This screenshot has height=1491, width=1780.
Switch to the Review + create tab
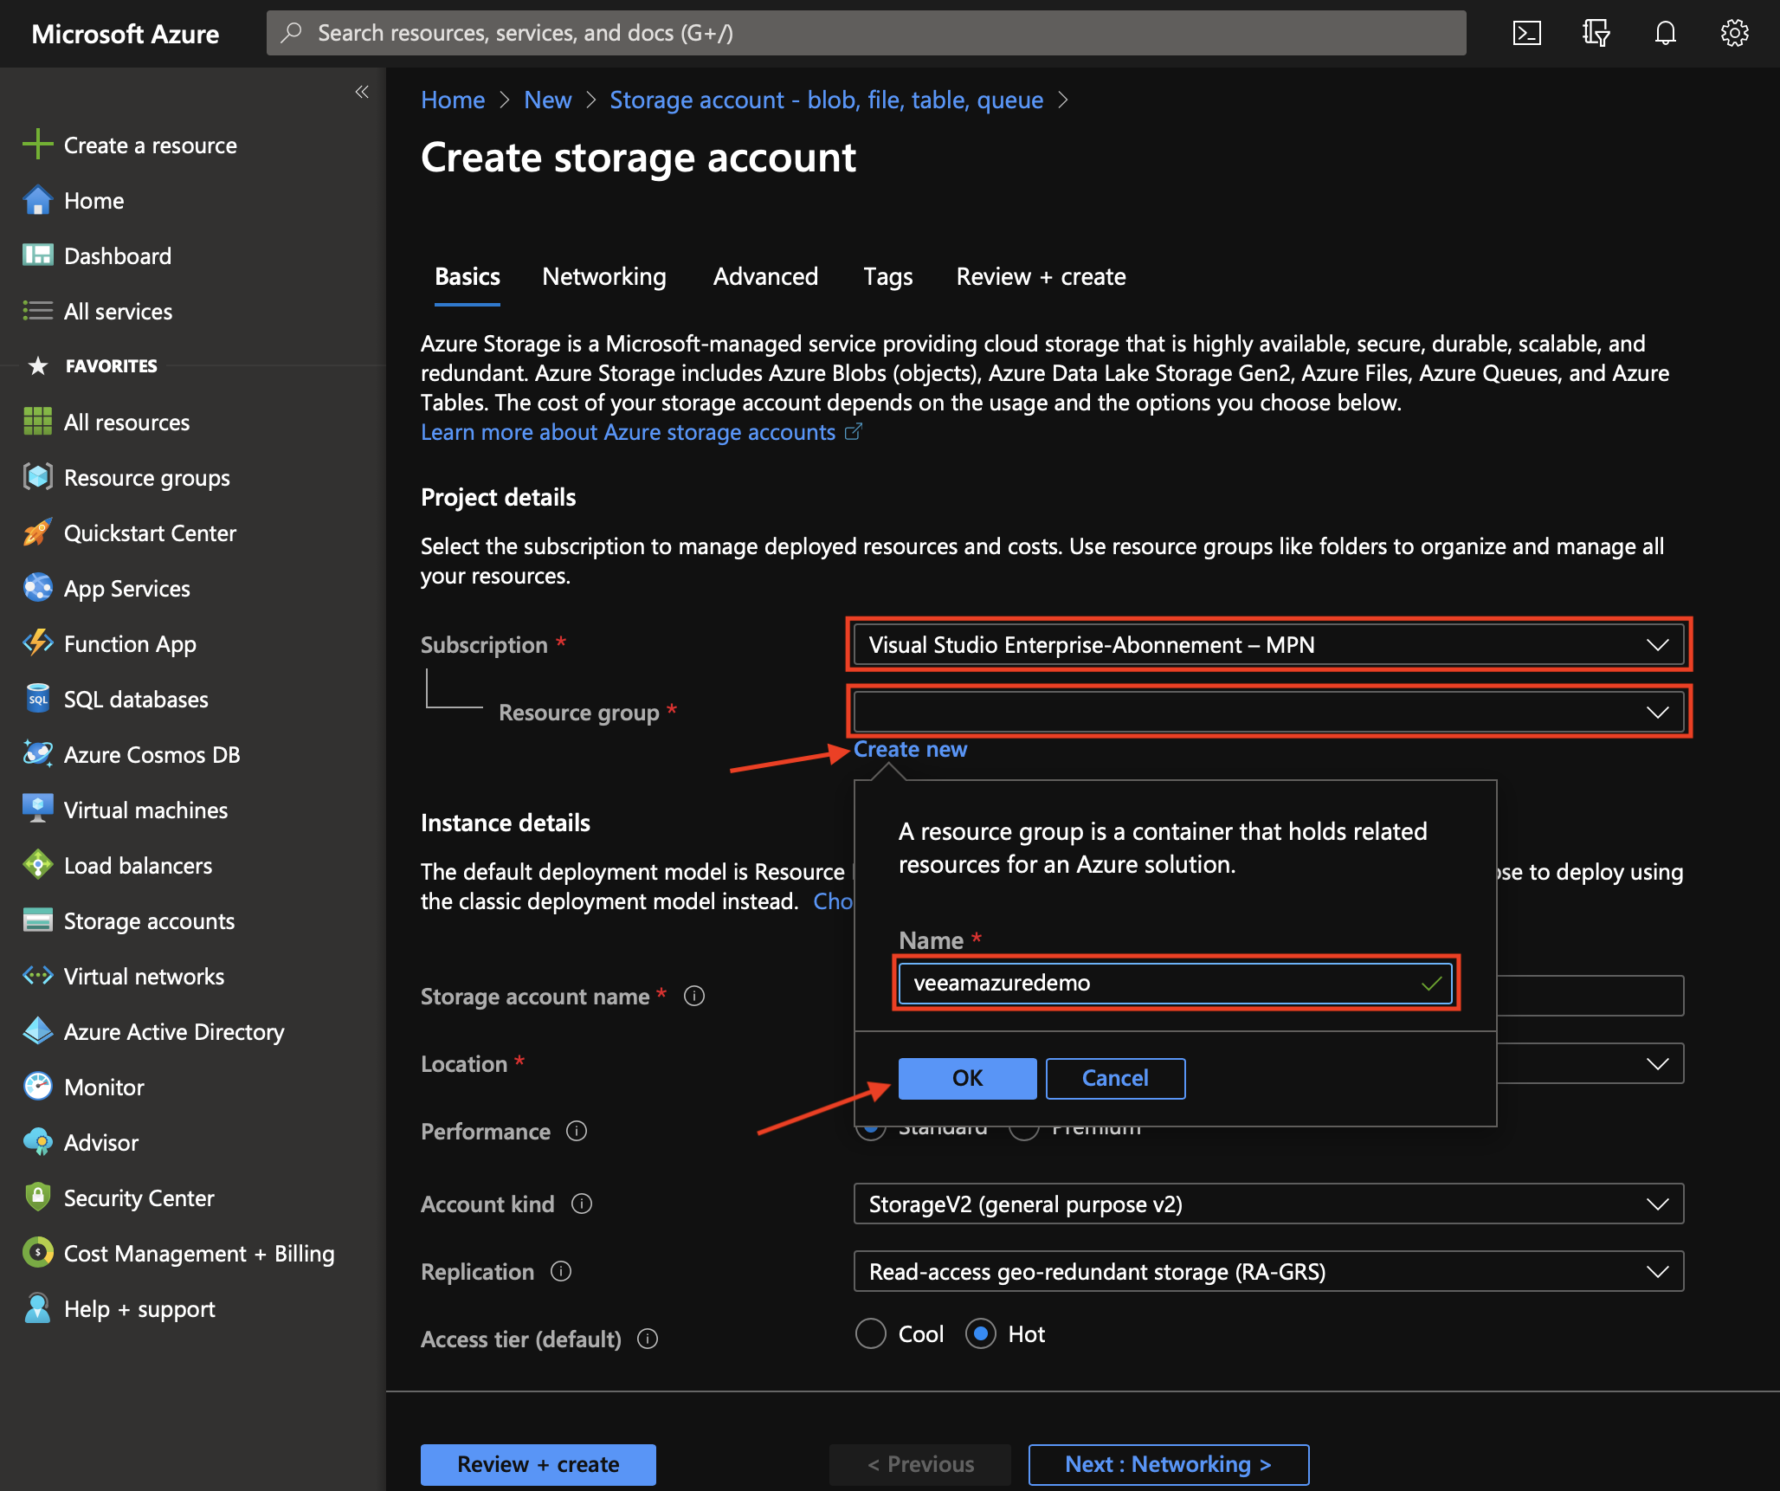[x=1041, y=276]
